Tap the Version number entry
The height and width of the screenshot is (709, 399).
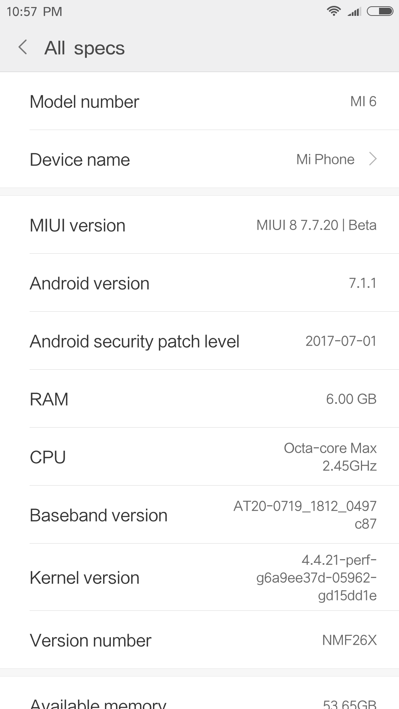[199, 640]
